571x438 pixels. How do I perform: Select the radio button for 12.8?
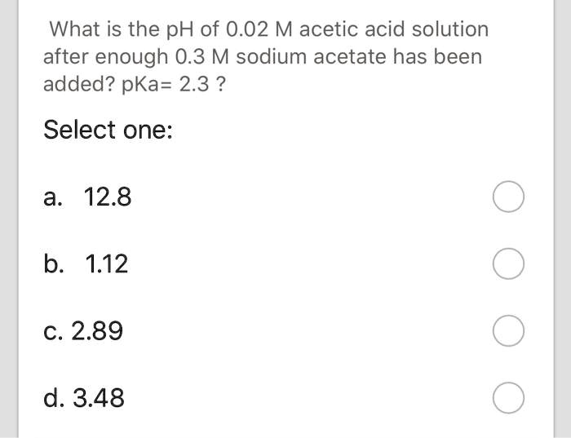pyautogui.click(x=508, y=197)
